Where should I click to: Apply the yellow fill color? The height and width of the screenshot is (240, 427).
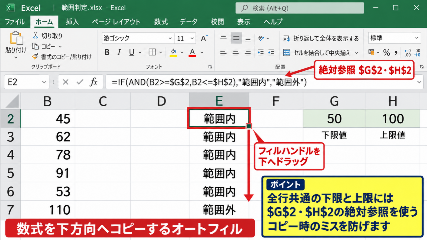173,53
